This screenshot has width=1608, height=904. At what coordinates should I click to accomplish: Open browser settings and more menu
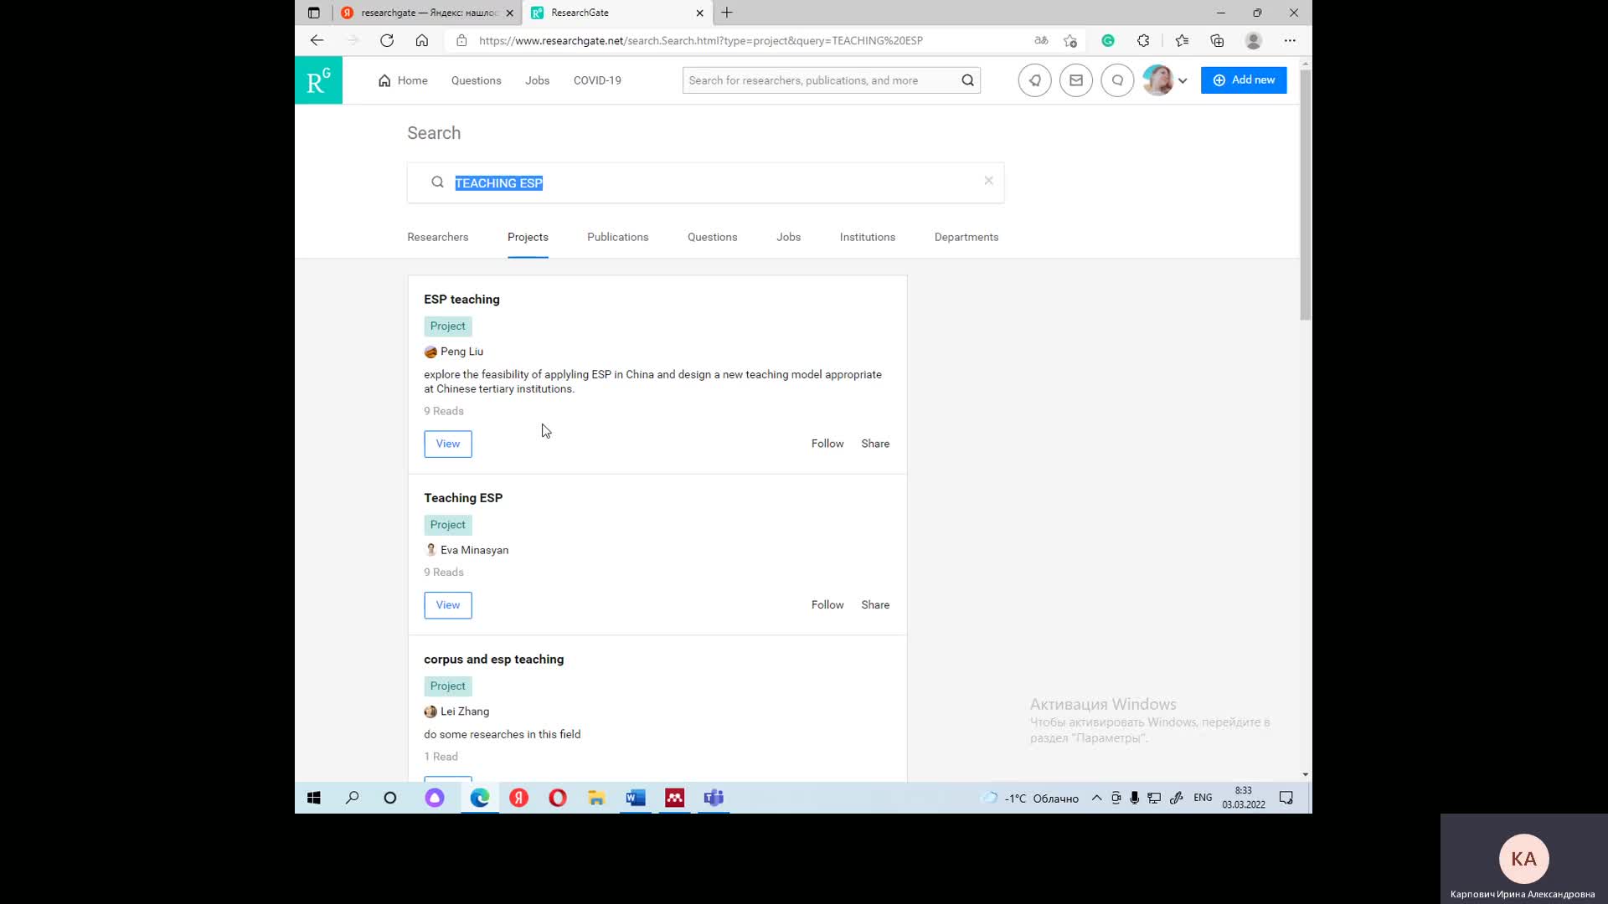(1290, 40)
